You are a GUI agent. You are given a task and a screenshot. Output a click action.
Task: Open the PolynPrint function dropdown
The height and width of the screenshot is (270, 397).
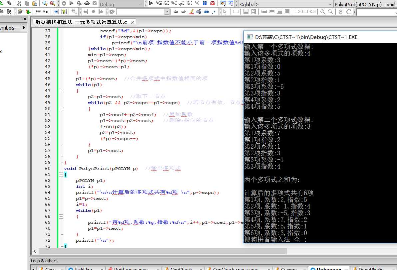point(365,4)
